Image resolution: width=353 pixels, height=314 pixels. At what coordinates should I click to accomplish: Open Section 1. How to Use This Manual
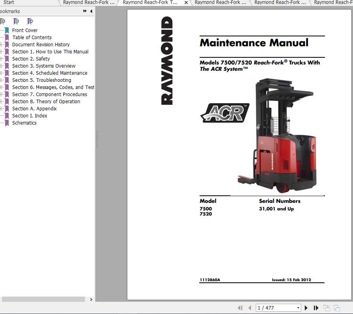pyautogui.click(x=50, y=51)
